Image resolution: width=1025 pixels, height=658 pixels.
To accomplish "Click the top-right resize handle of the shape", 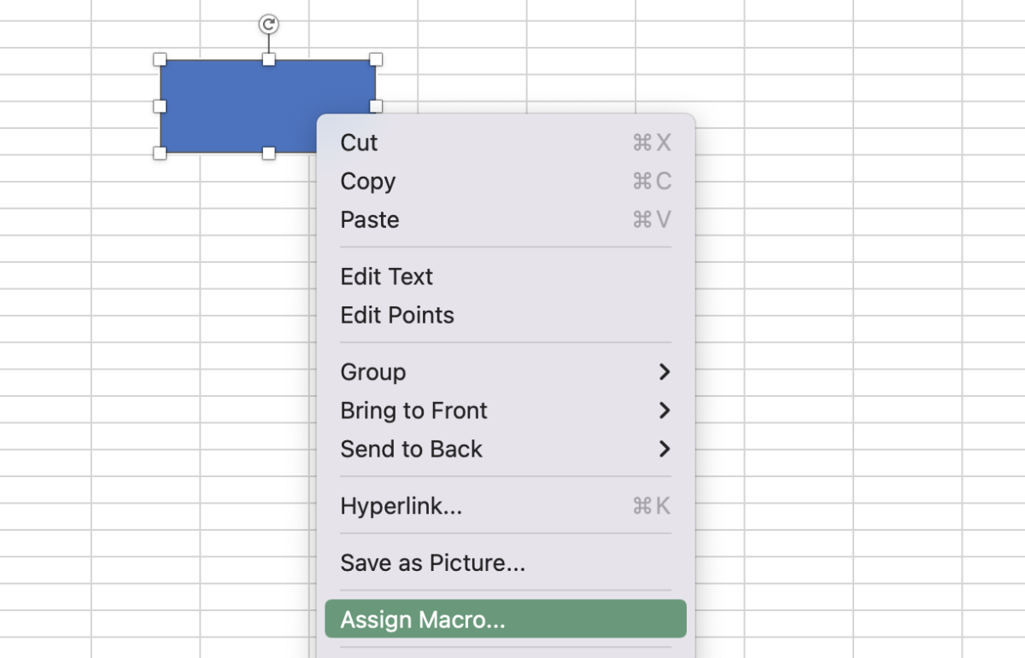I will click(376, 60).
